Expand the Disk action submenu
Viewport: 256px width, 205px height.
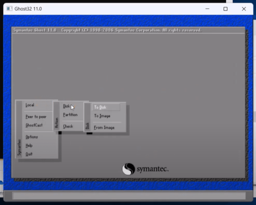coord(66,106)
